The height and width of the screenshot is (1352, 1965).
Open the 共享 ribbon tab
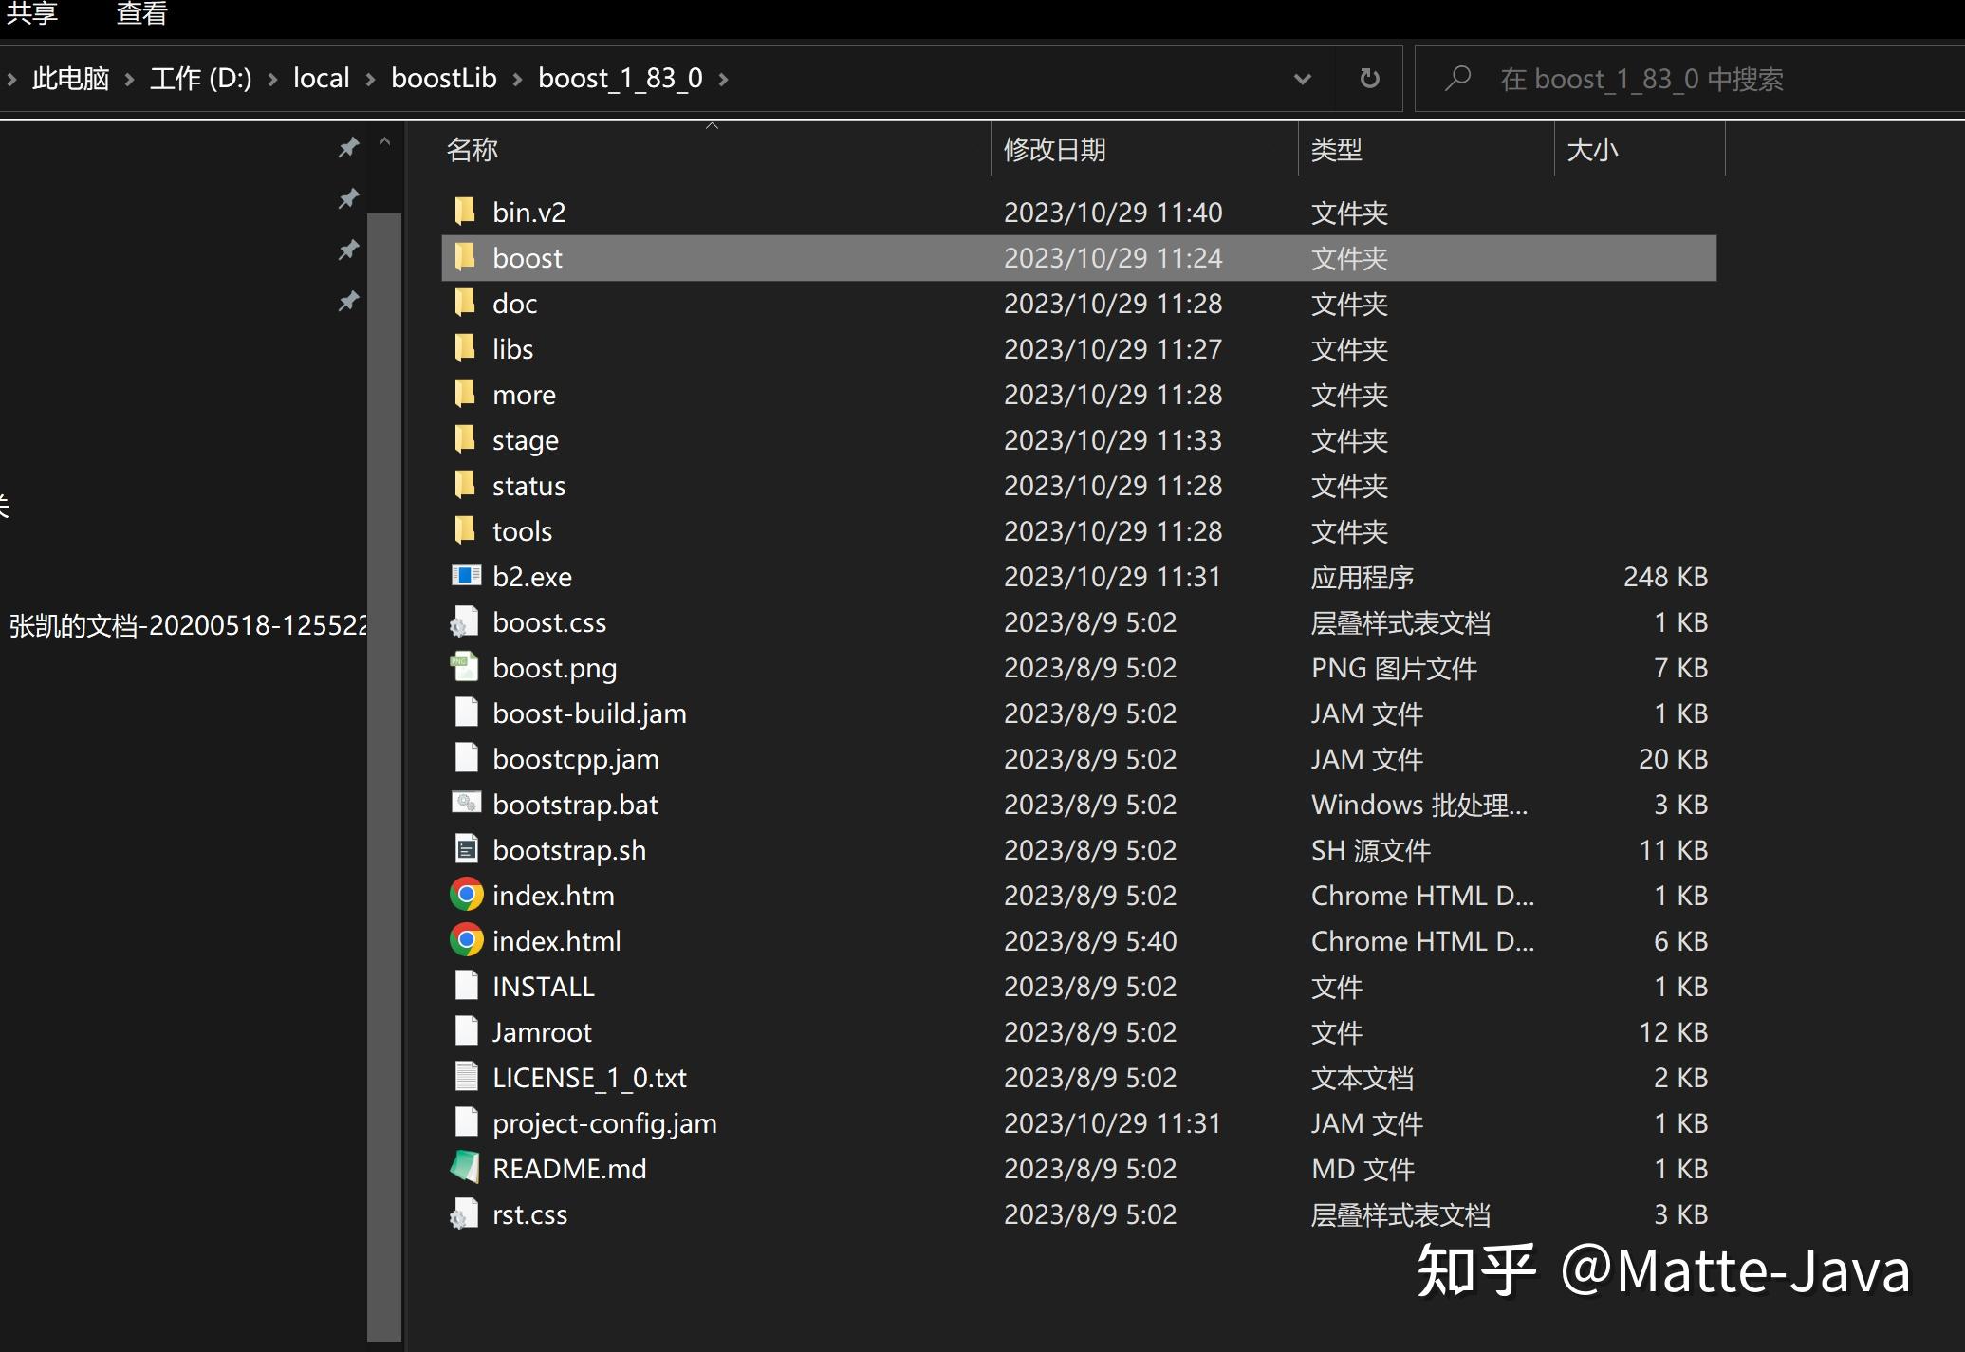32,13
